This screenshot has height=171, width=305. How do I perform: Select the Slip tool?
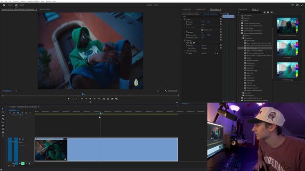point(3,122)
